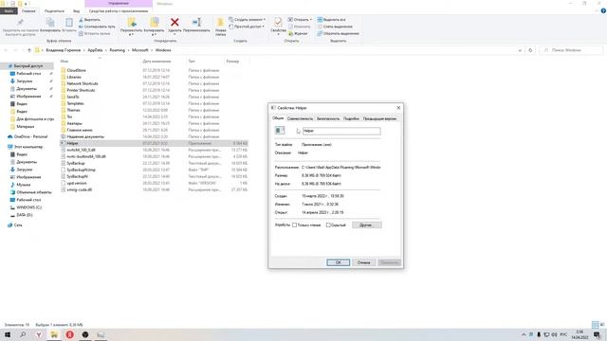Image resolution: width=607 pixels, height=341 pixels.
Task: Click the notification center tray icon
Action: click(x=598, y=334)
